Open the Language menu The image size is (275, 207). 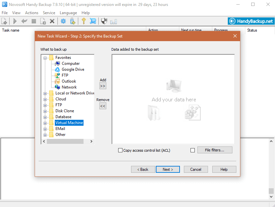[x=68, y=13]
